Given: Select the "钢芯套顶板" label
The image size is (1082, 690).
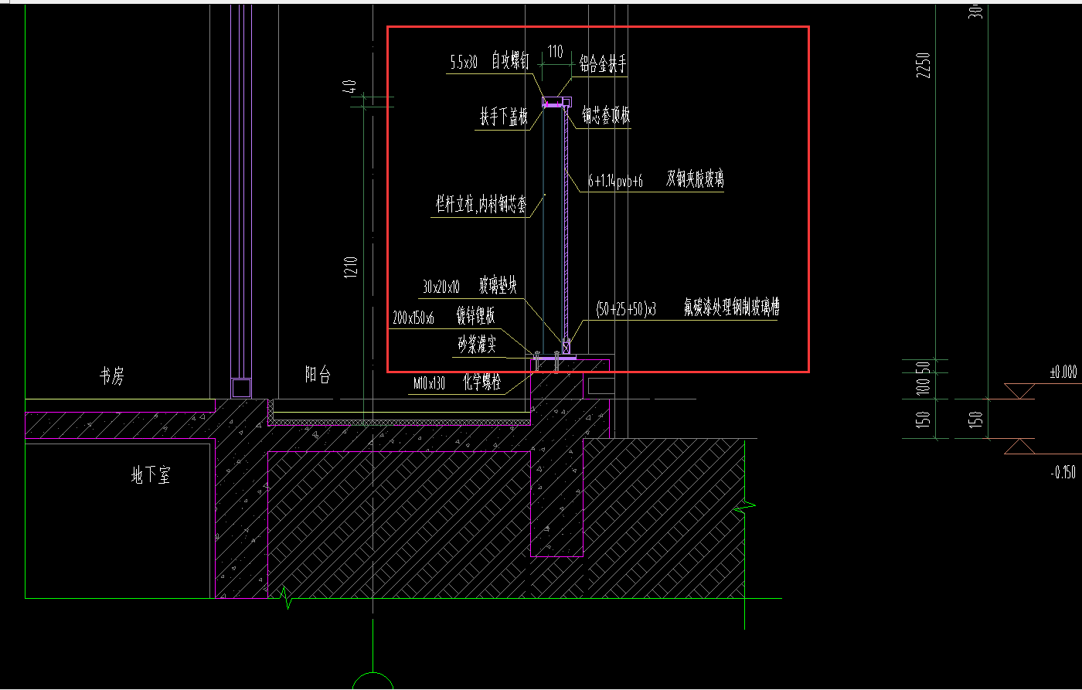Looking at the screenshot, I should tap(606, 116).
